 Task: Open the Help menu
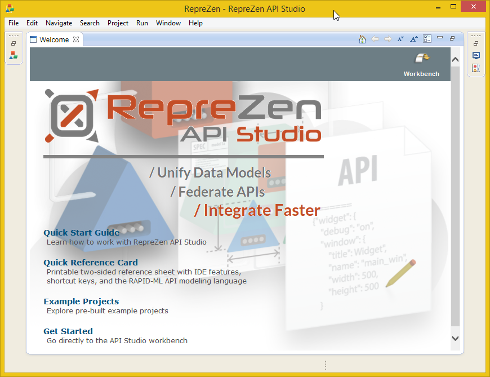click(x=195, y=23)
